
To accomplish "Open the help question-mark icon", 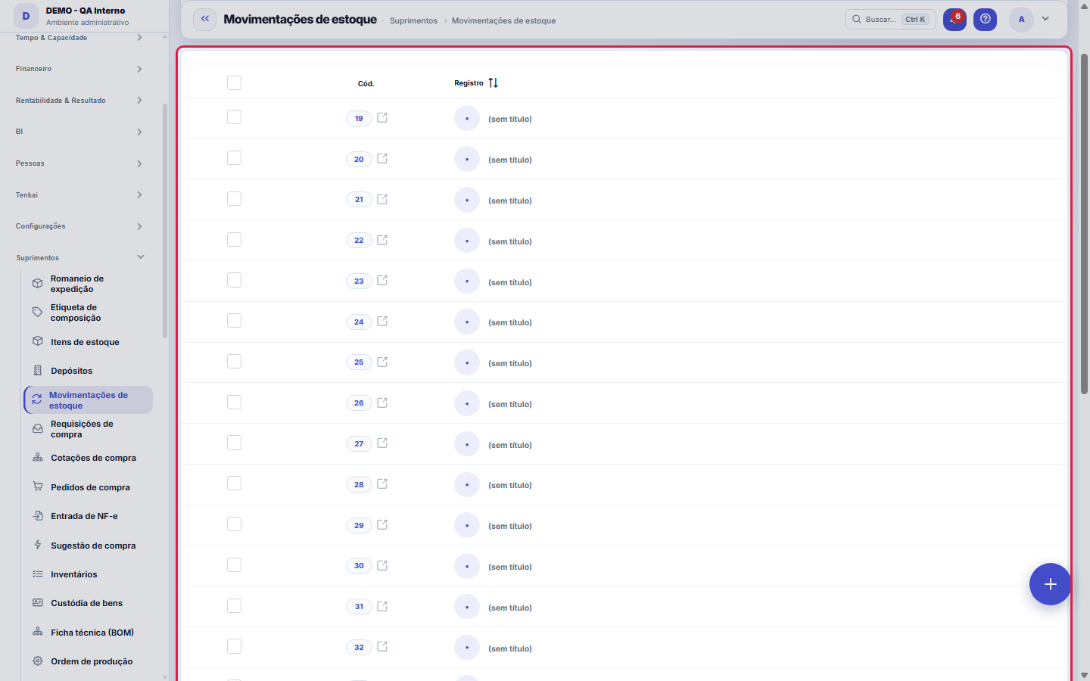I will pyautogui.click(x=985, y=19).
